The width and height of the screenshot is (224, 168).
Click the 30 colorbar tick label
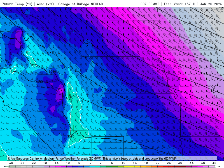pyautogui.click(x=180, y=163)
